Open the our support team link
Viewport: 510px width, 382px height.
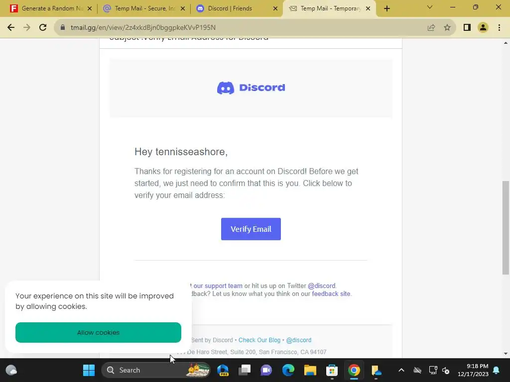coord(218,286)
